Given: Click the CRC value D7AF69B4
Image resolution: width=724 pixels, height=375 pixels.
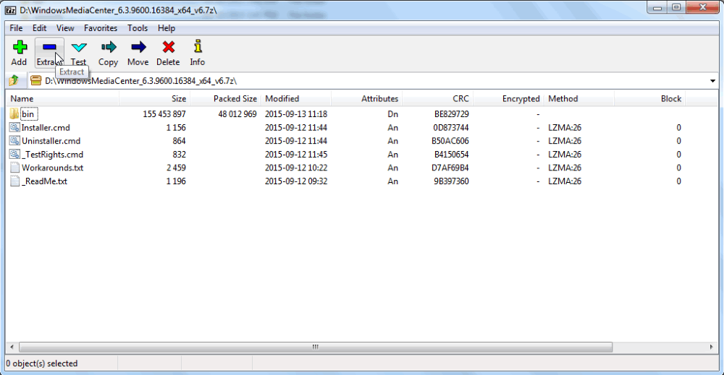Looking at the screenshot, I should pos(450,168).
